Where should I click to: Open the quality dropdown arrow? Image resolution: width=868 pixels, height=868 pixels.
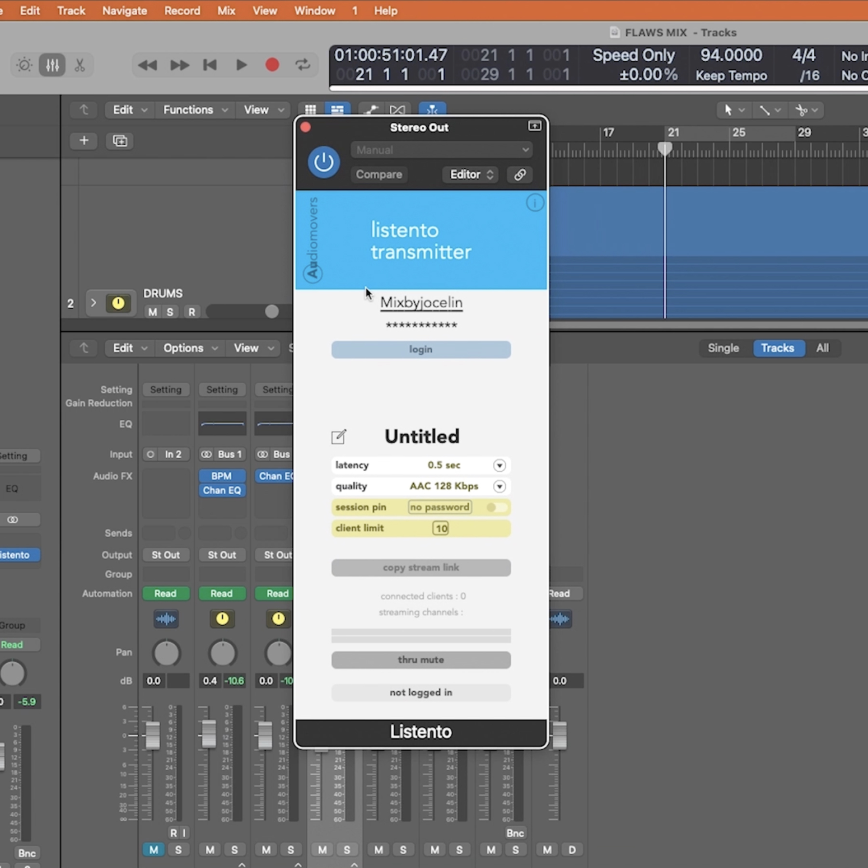500,486
